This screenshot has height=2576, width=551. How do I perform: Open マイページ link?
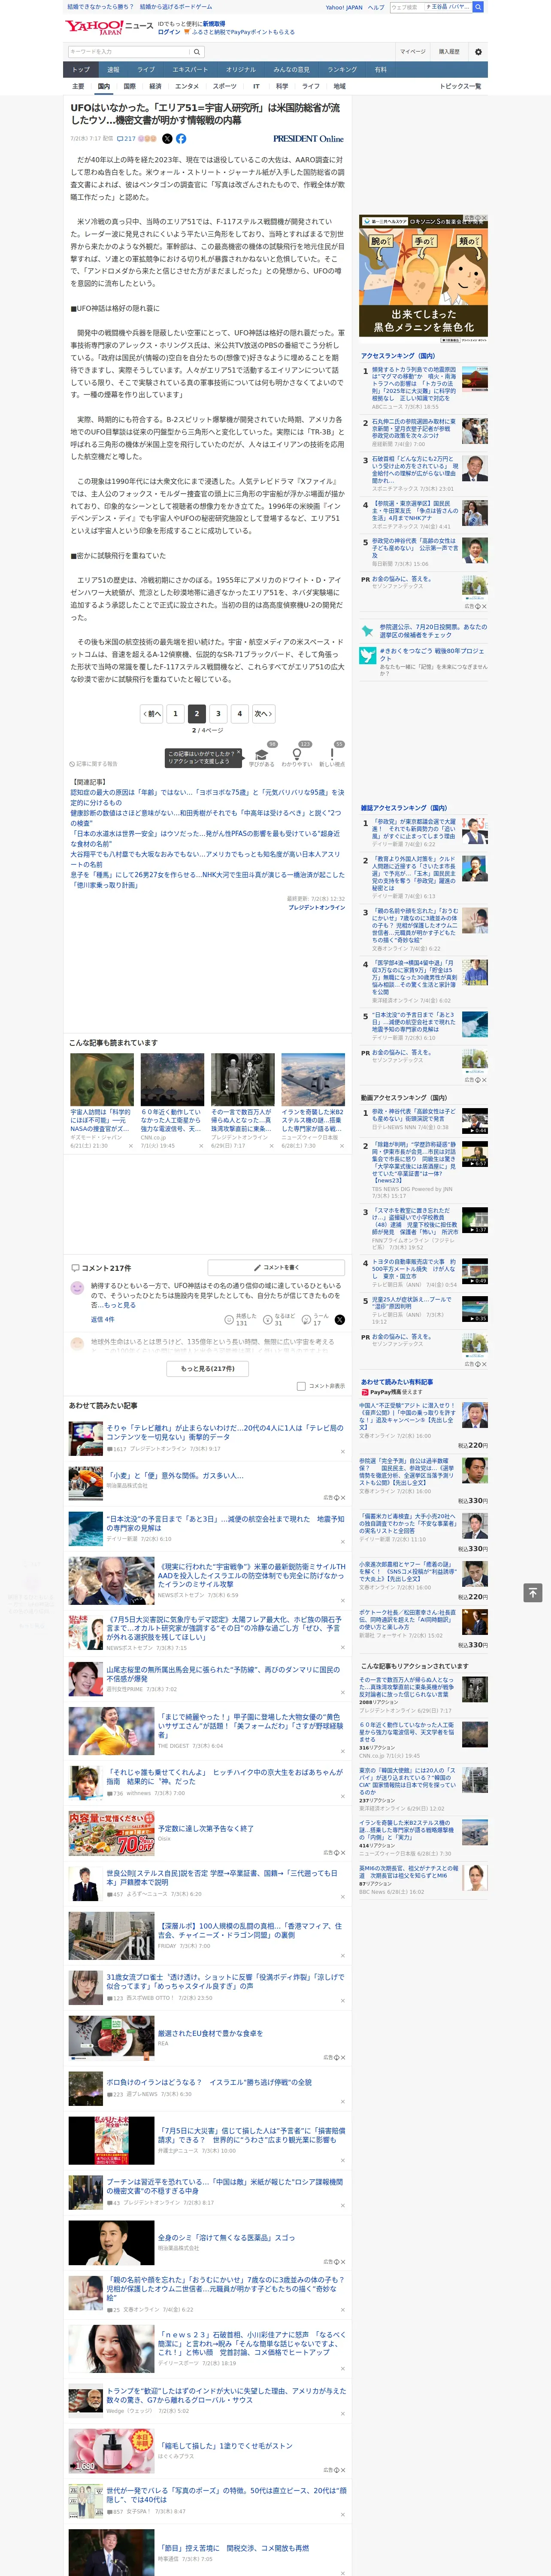412,52
